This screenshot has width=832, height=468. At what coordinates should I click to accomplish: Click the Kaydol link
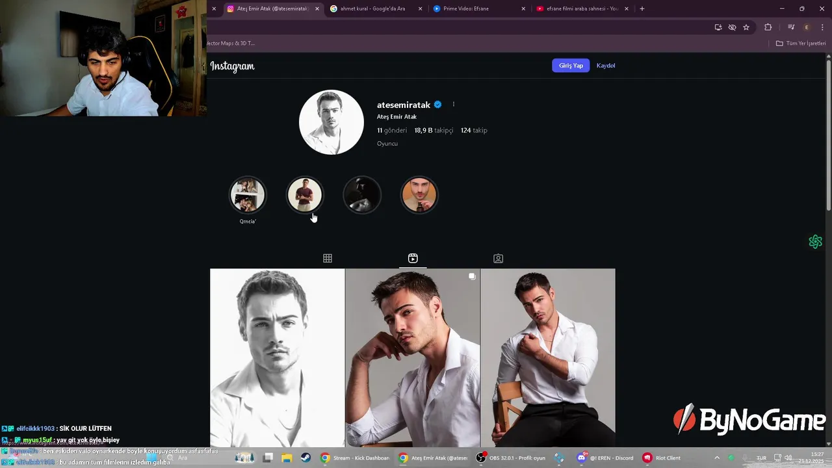606,66
